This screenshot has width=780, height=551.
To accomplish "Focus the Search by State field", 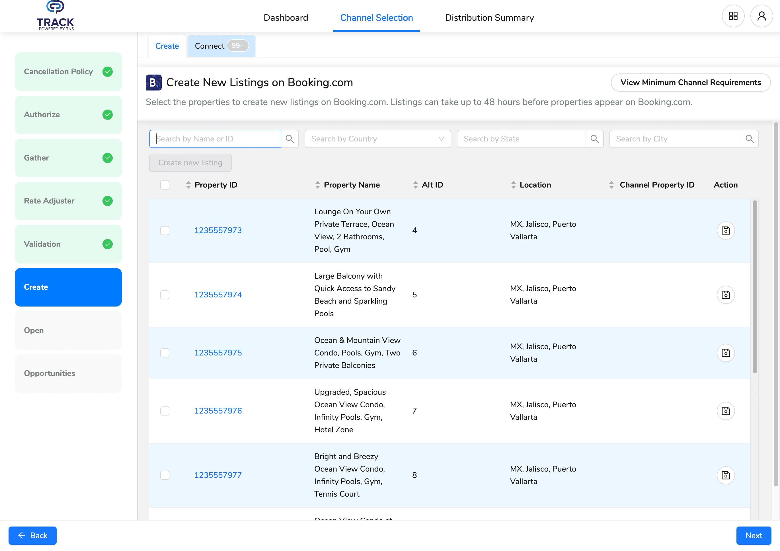I will pyautogui.click(x=522, y=139).
